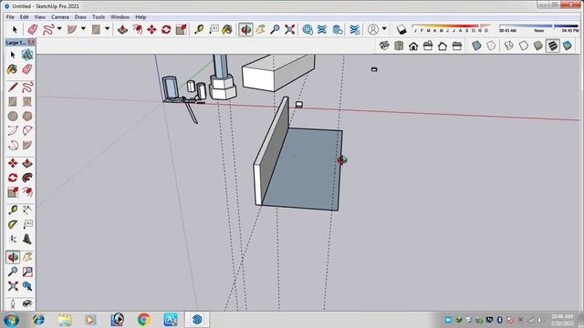
Task: Open the Windows Start menu
Action: (x=11, y=320)
